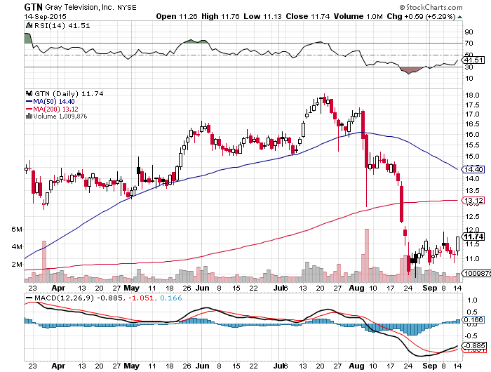Image resolution: width=491 pixels, height=372 pixels.
Task: Click the 0.166 MACD histogram axis tag
Action: click(473, 319)
